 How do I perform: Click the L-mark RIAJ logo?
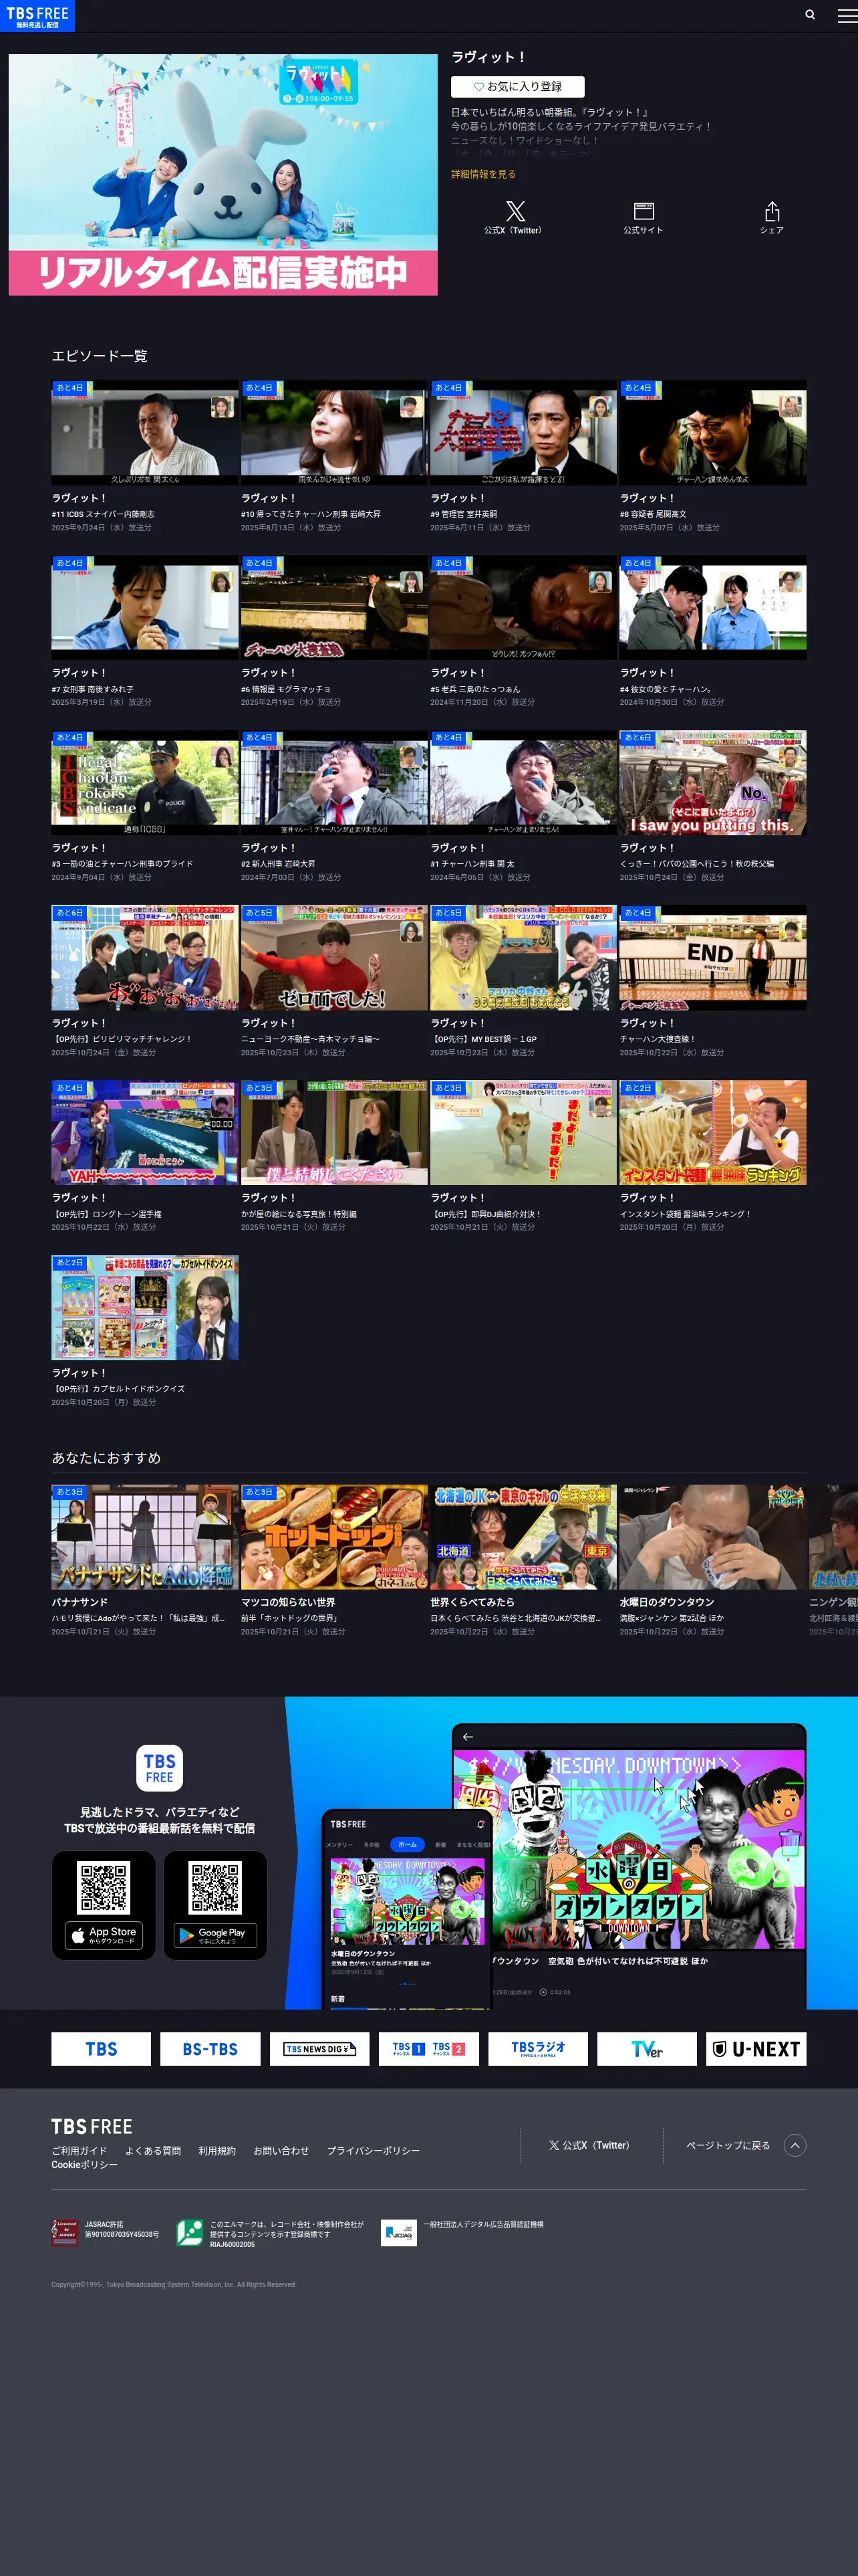(190, 2232)
